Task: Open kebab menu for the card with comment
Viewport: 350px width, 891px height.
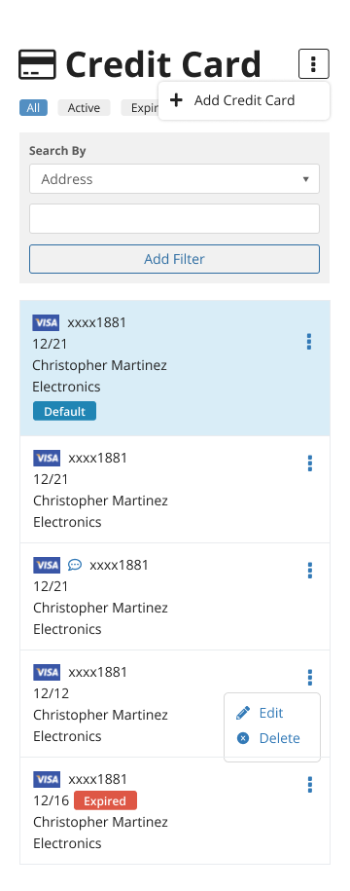Action: [310, 571]
